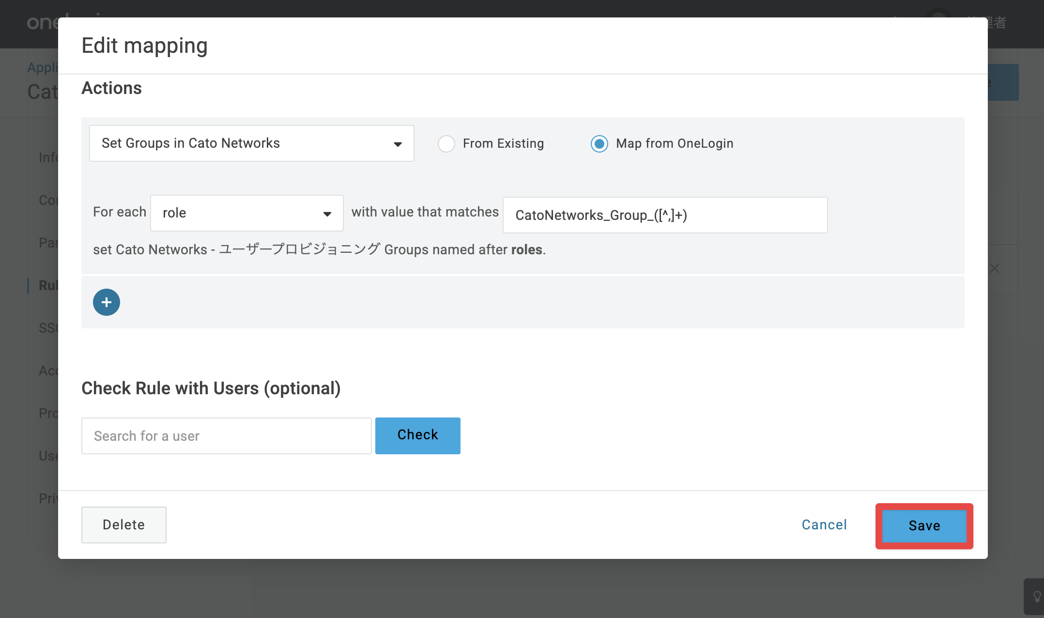The width and height of the screenshot is (1044, 618).
Task: Click the Applications breadcrumb link
Action: click(x=43, y=67)
